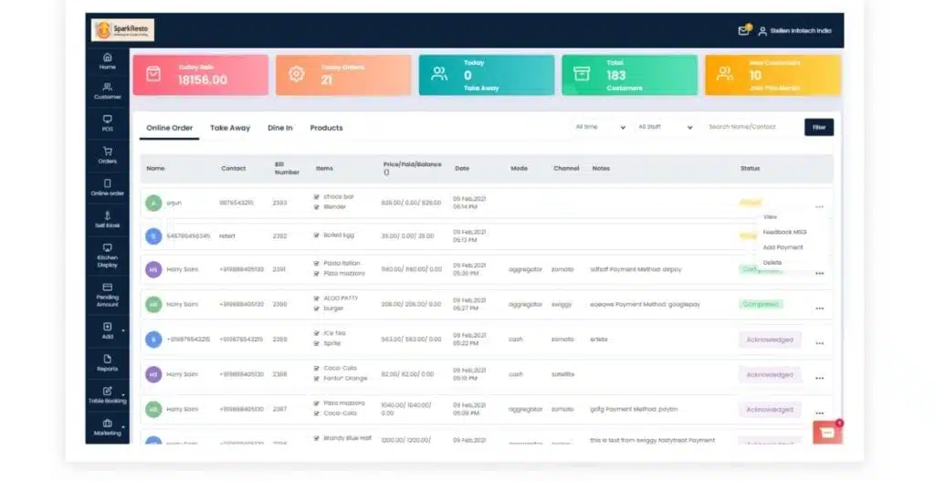935x481 pixels.
Task: Click the people icon on New Customers card
Action: 725,74
